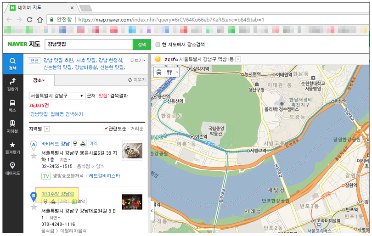The width and height of the screenshot is (372, 236).
Task: Click 예약 reservation button for 마녀주방
Action: pyautogui.click(x=78, y=202)
